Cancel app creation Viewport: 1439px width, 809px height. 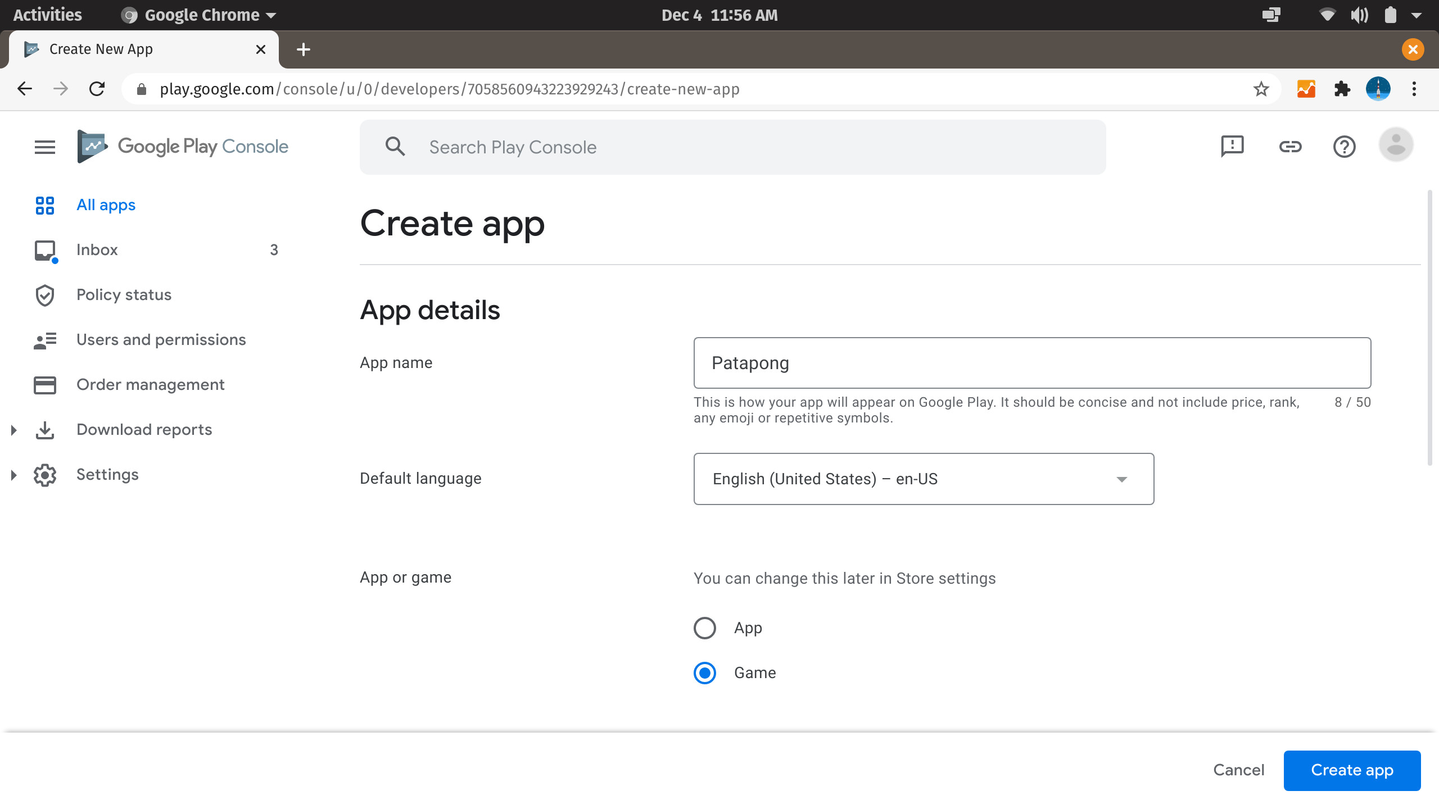coord(1239,770)
